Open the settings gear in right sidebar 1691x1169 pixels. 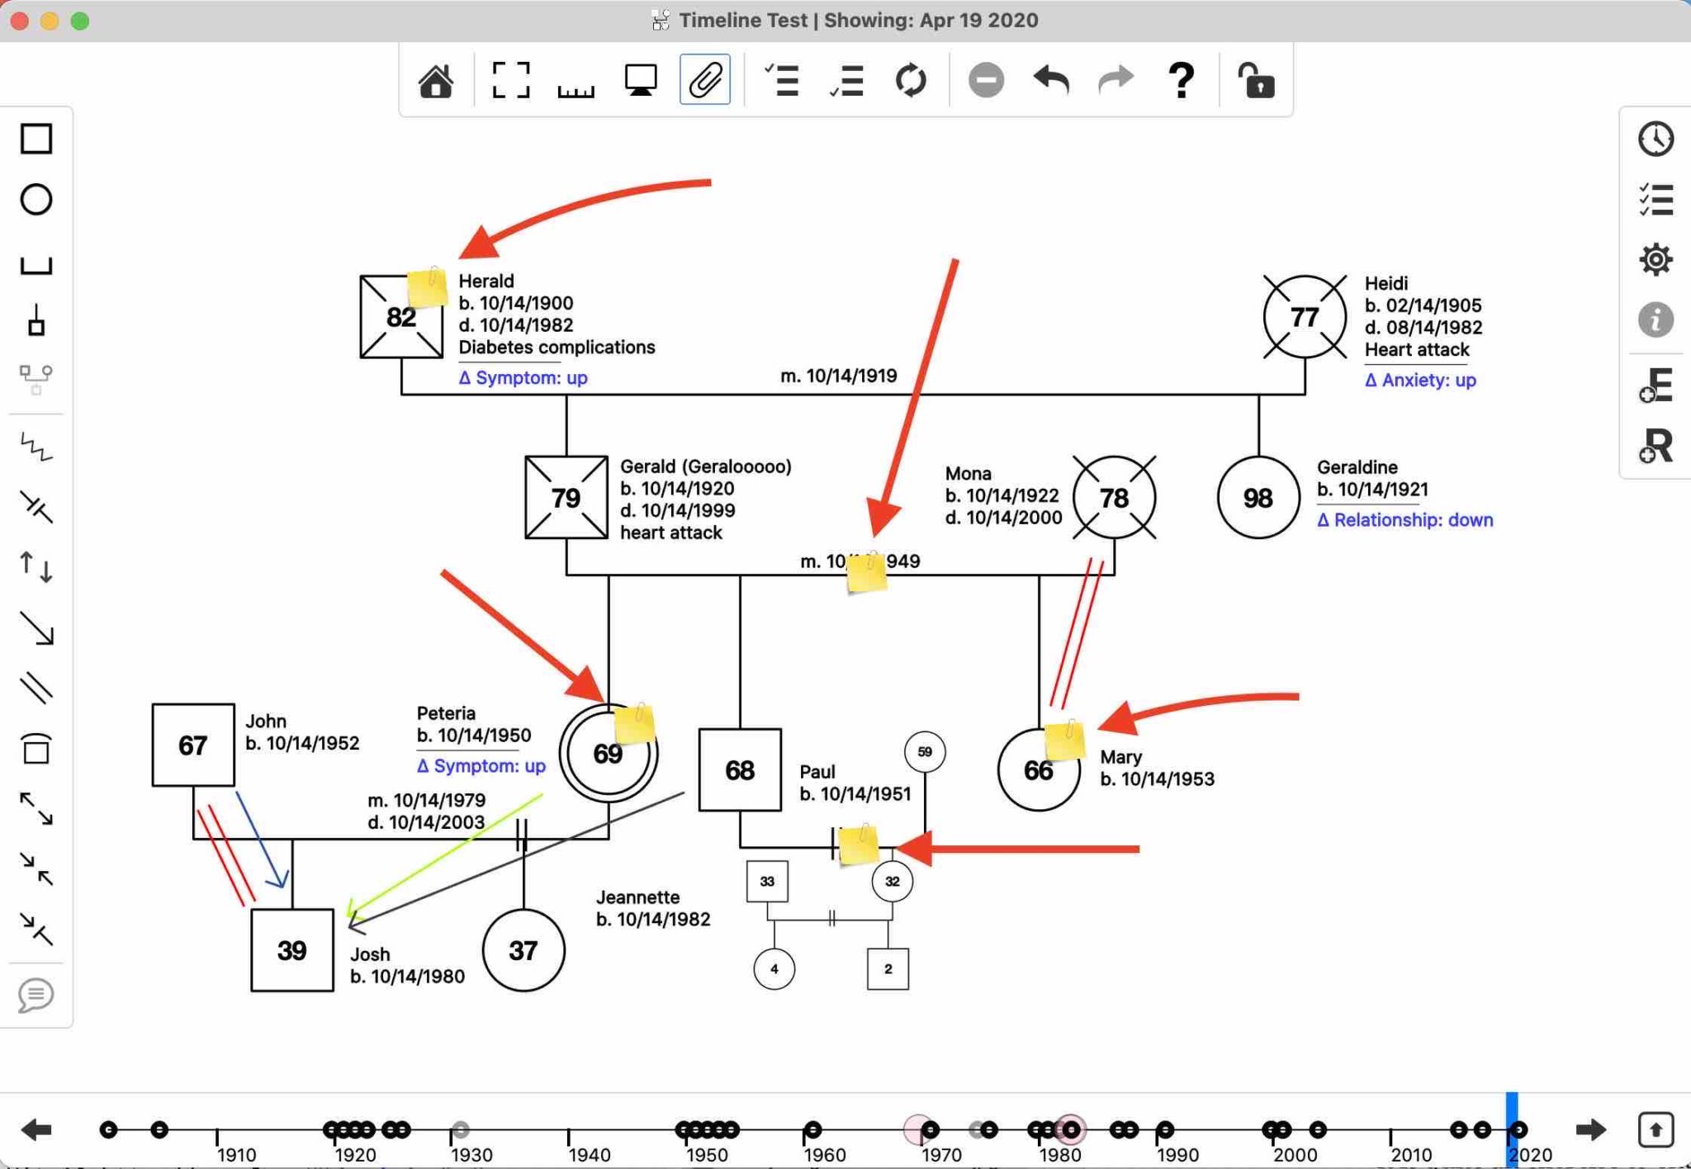(1655, 260)
